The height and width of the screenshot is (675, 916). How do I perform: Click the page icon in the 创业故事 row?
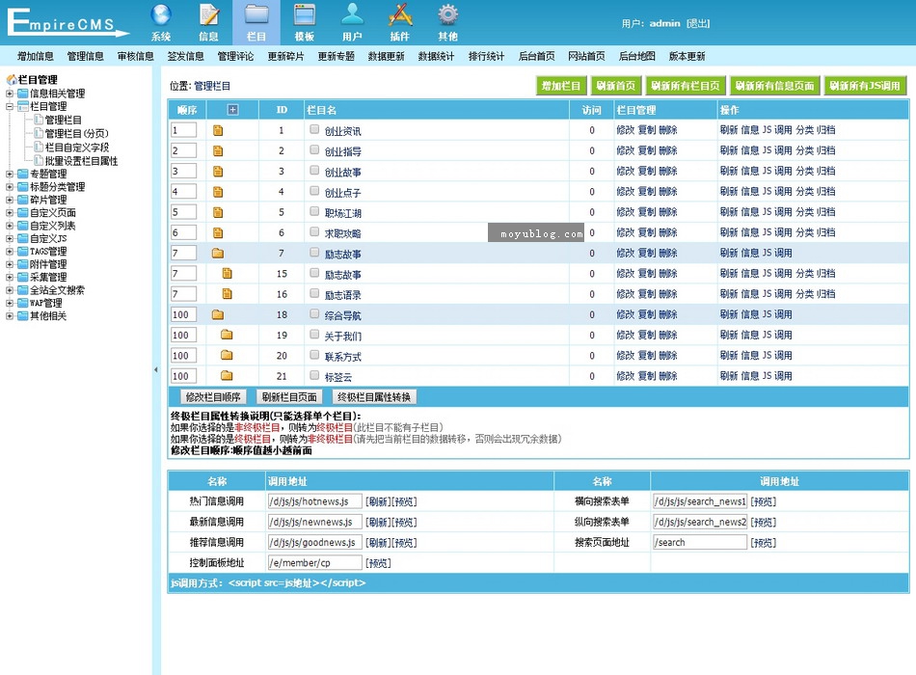click(x=218, y=172)
